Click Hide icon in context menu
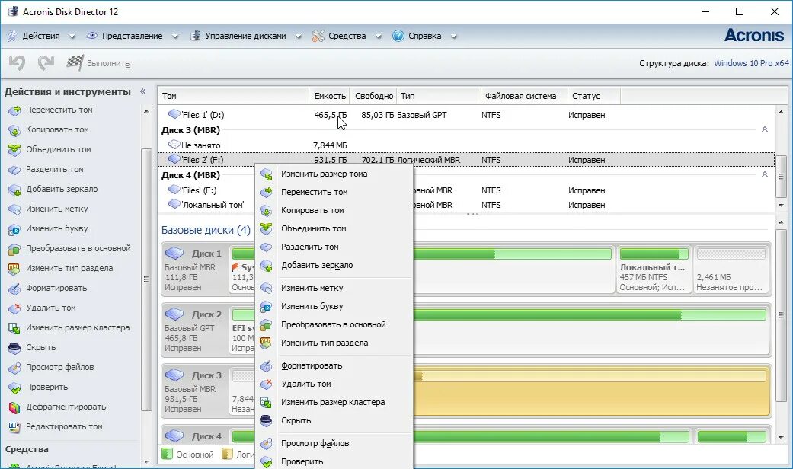Viewport: 793px width, 469px height. tap(266, 420)
